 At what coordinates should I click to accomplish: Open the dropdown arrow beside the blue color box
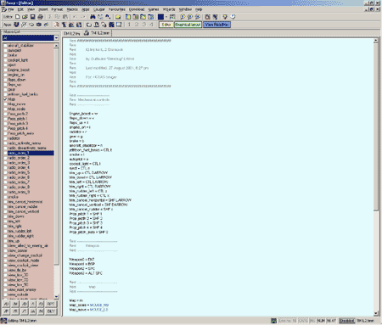click(166, 17)
